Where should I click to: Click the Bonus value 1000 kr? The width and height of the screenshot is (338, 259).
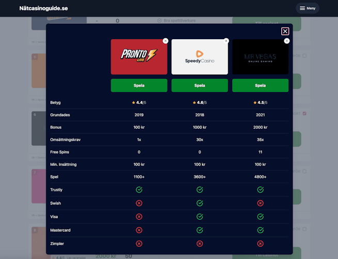200,127
